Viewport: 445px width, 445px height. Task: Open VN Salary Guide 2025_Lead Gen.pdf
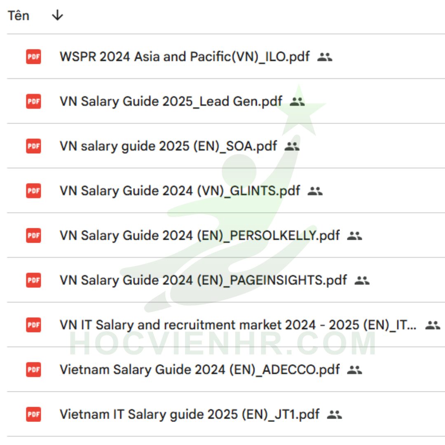pyautogui.click(x=171, y=101)
